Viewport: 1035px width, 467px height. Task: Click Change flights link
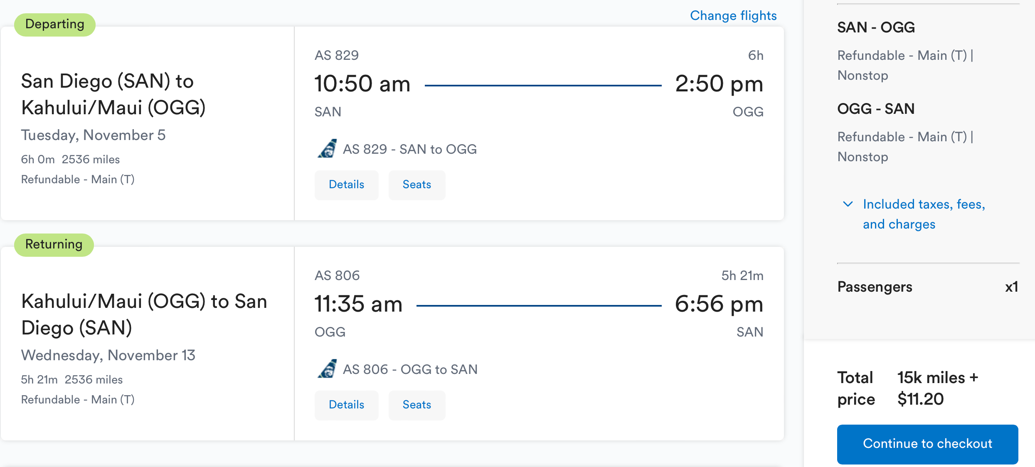pos(733,16)
